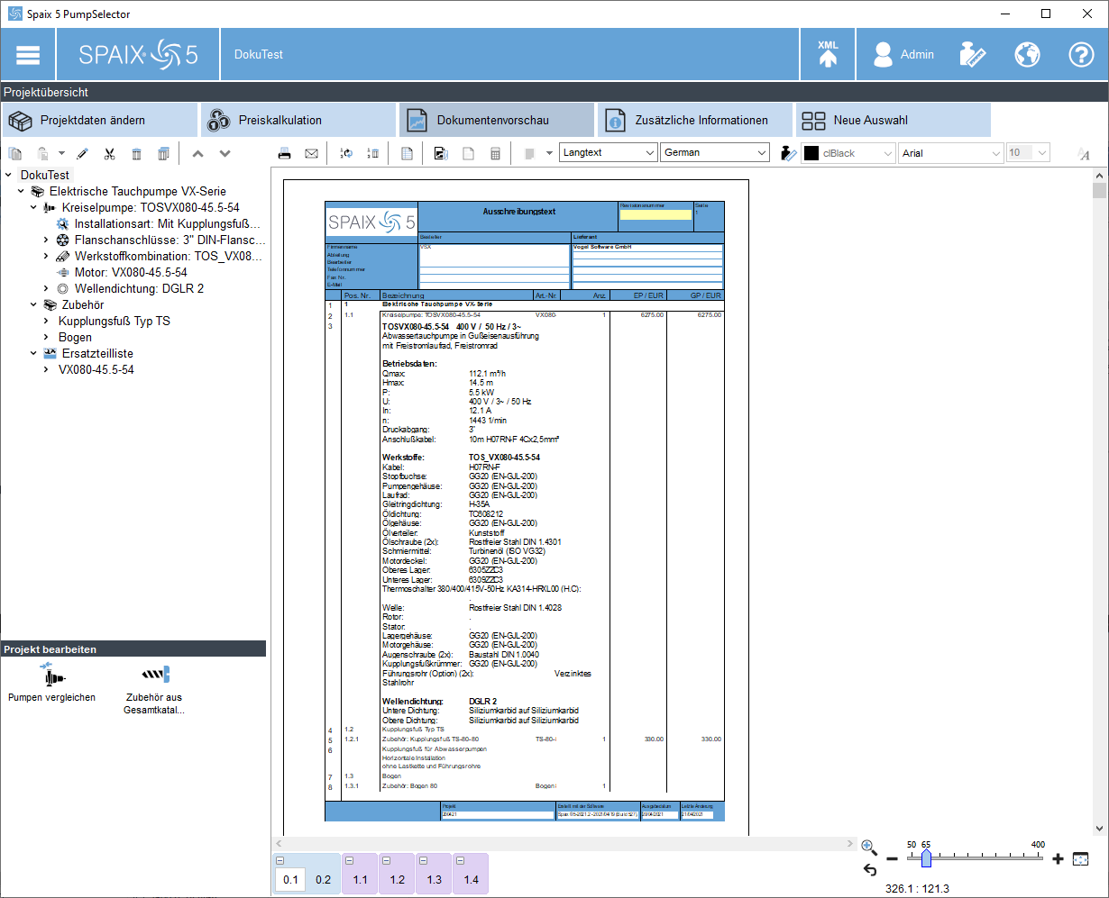The width and height of the screenshot is (1109, 898).
Task: Open the Langtext dropdown
Action: (609, 153)
